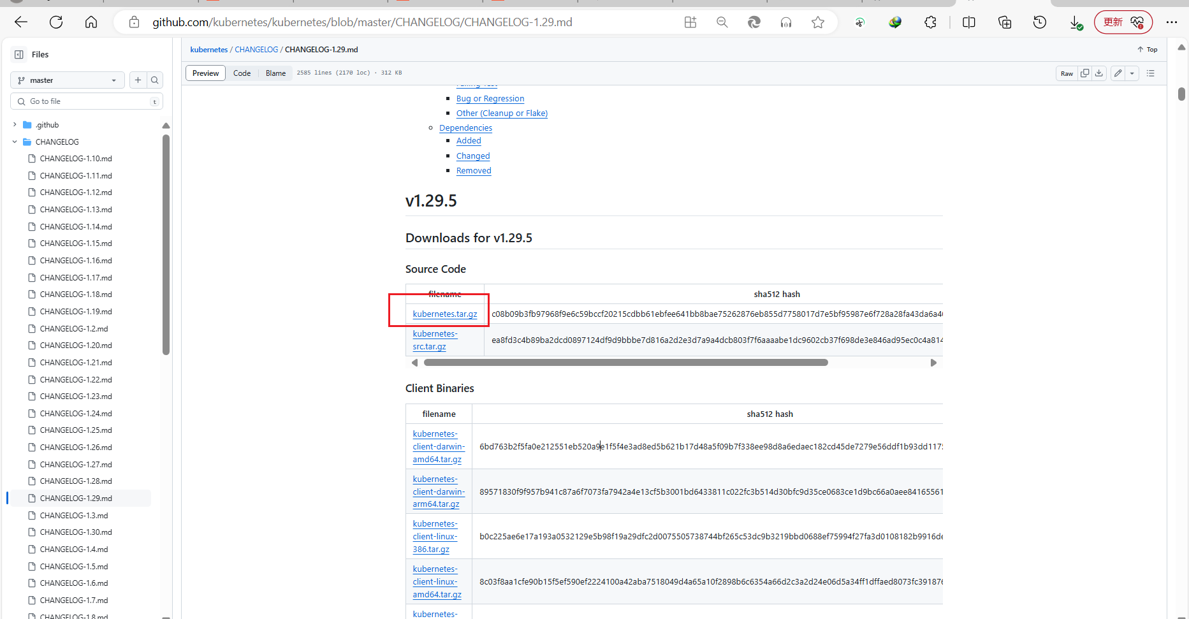Open CHANGELOG-1.30.md in the file tree
The image size is (1189, 619).
click(x=76, y=532)
